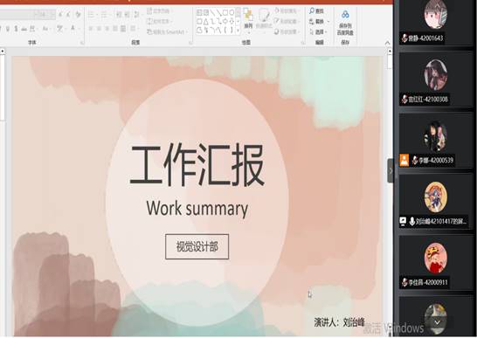
Task: Click the 快速样式 (Quick Styles) button
Action: click(x=264, y=19)
